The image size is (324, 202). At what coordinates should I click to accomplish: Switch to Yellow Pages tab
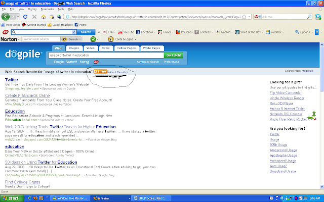[126, 48]
